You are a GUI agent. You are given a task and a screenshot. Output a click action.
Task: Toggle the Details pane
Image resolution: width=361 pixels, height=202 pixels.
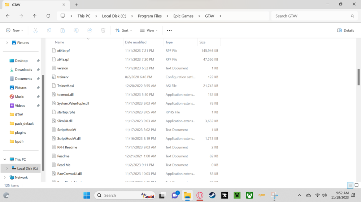click(345, 30)
